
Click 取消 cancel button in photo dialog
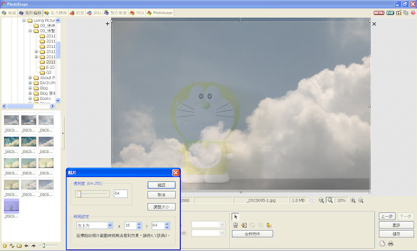pos(162,195)
